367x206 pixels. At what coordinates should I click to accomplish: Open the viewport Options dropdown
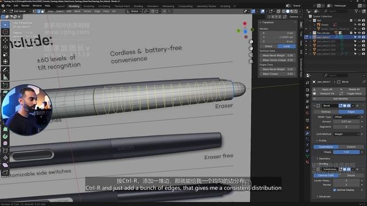pyautogui.click(x=295, y=17)
